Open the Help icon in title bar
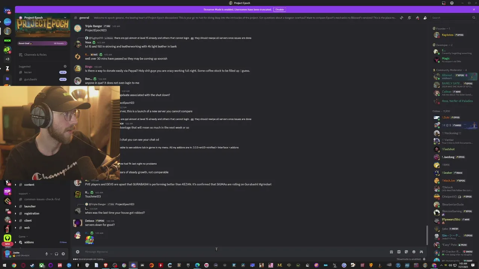This screenshot has height=269, width=479. [452, 3]
